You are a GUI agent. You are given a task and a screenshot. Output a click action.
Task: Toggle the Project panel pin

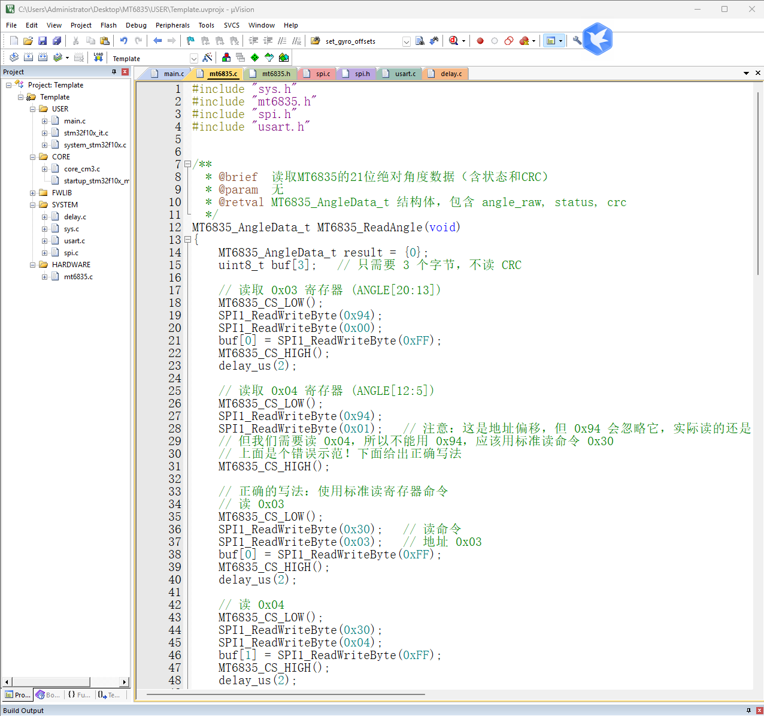(x=114, y=72)
